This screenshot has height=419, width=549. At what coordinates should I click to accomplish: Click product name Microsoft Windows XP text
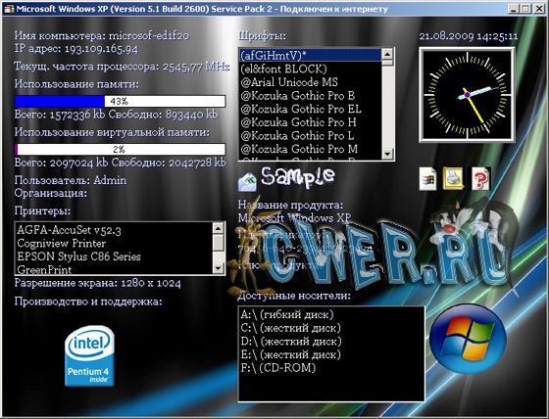pyautogui.click(x=294, y=218)
